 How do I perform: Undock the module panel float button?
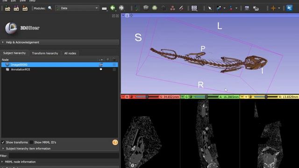(114, 16)
